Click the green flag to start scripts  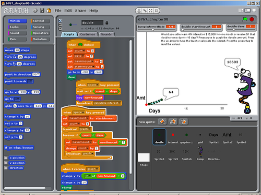(x=245, y=19)
